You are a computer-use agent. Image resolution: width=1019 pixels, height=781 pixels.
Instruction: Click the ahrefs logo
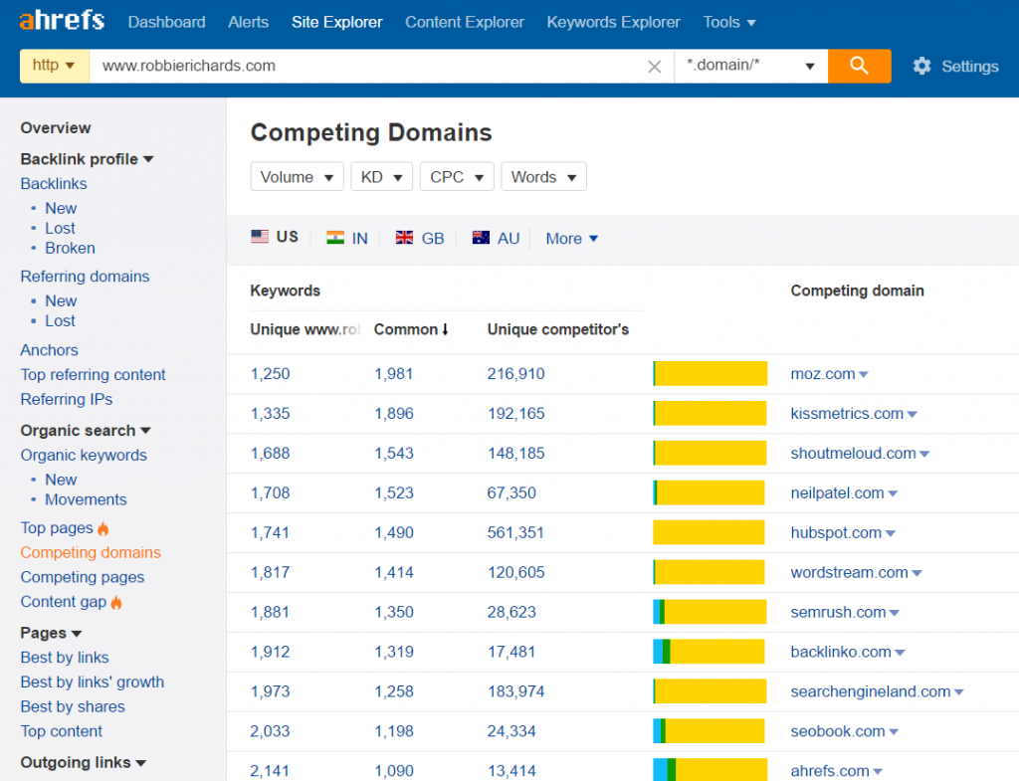(62, 21)
